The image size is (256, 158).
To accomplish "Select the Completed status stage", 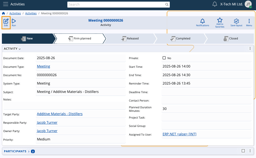I will click(180, 39).
